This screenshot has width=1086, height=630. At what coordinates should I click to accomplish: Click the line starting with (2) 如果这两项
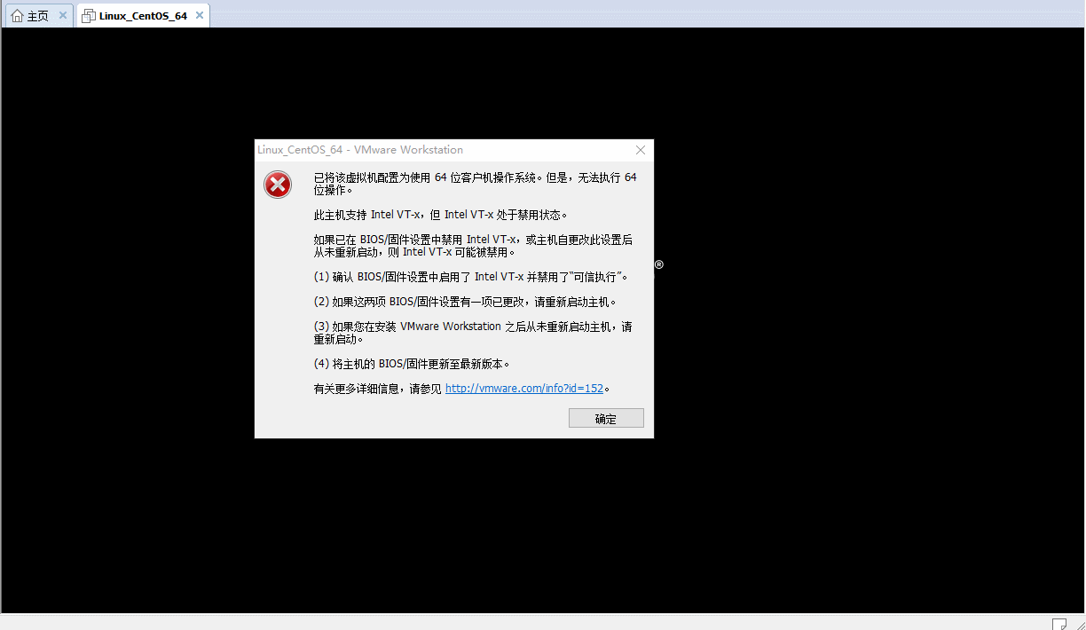click(465, 302)
